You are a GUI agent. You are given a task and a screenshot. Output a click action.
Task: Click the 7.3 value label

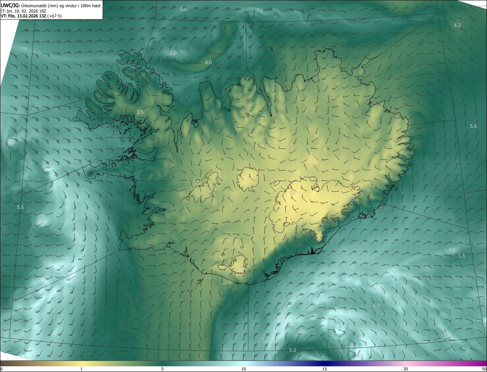click(x=172, y=53)
